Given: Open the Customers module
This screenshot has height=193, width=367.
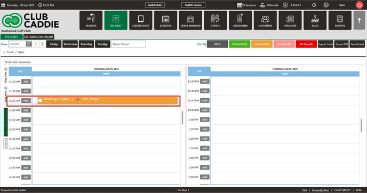Looking at the screenshot, I should pyautogui.click(x=265, y=20).
